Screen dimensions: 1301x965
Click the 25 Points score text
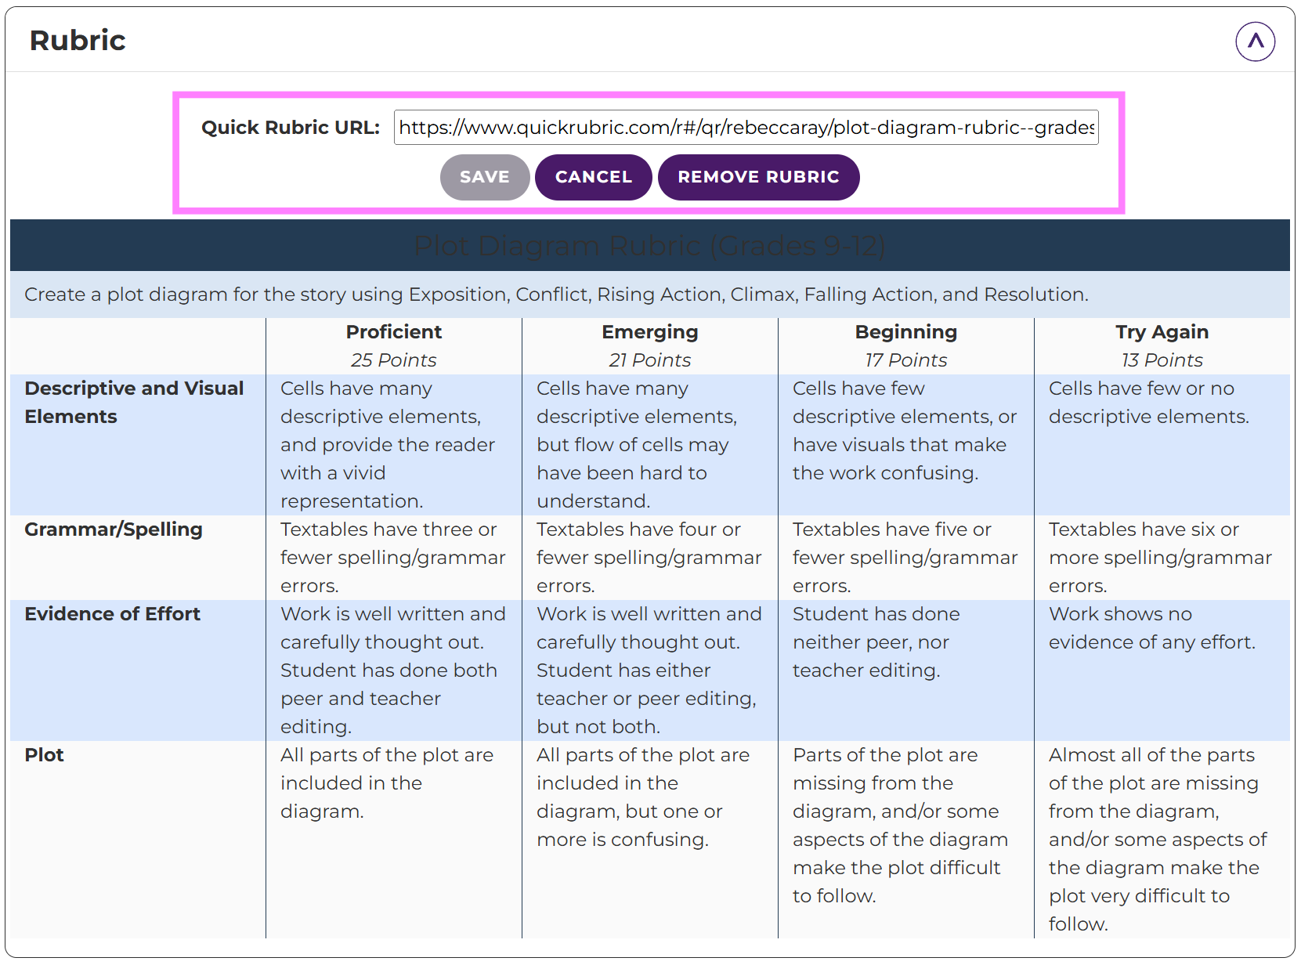coord(393,360)
